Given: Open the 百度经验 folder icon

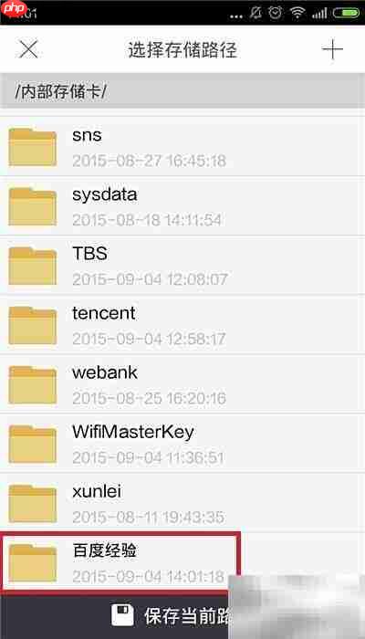Looking at the screenshot, I should coord(33,563).
